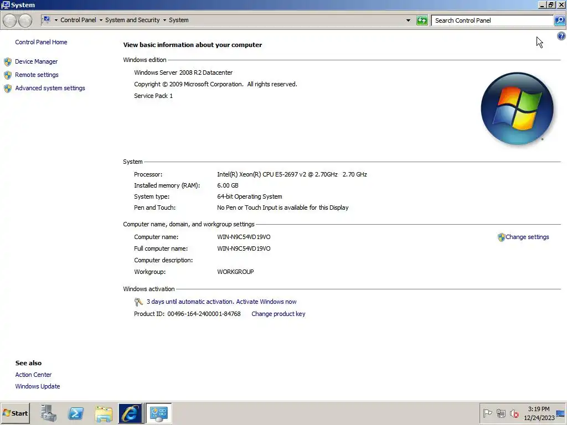Click Computer name value WIN-N9C54VD19VO
This screenshot has height=425, width=567.
click(x=244, y=237)
